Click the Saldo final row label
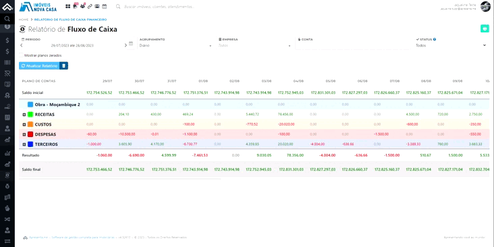 pos(31,169)
